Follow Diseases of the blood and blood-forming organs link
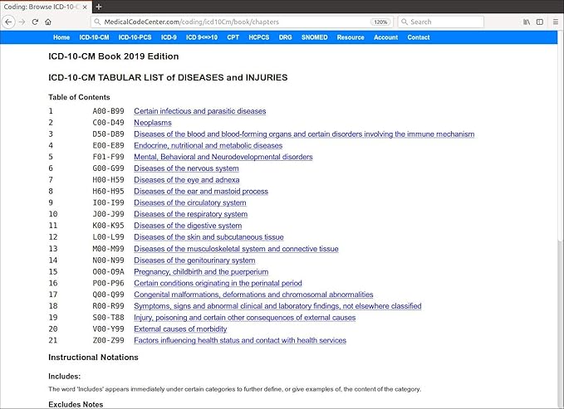This screenshot has width=564, height=409. click(x=304, y=134)
